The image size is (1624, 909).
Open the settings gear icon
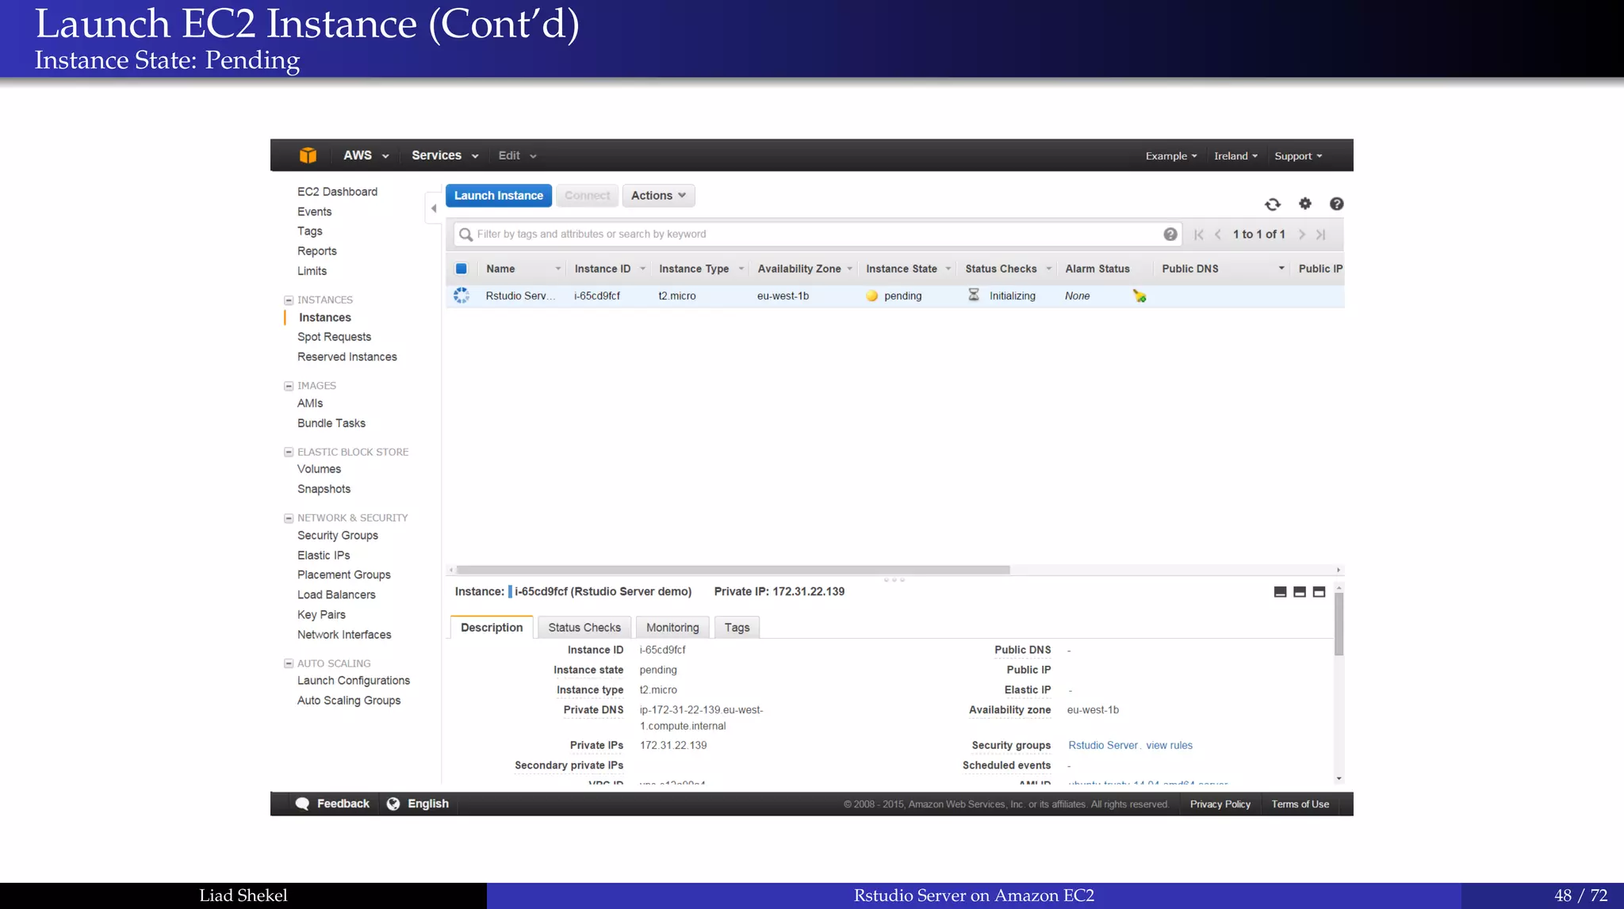click(x=1305, y=204)
